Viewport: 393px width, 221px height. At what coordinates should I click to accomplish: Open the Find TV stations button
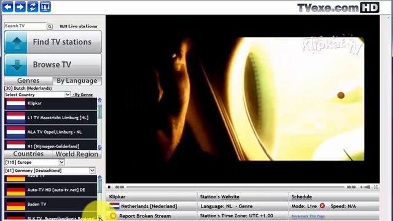[x=53, y=42]
